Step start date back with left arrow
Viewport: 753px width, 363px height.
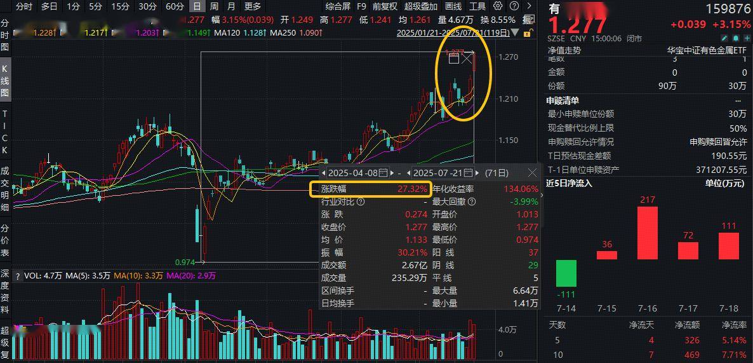pyautogui.click(x=324, y=173)
